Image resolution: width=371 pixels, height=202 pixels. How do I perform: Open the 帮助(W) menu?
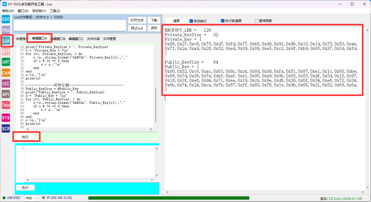point(8,11)
